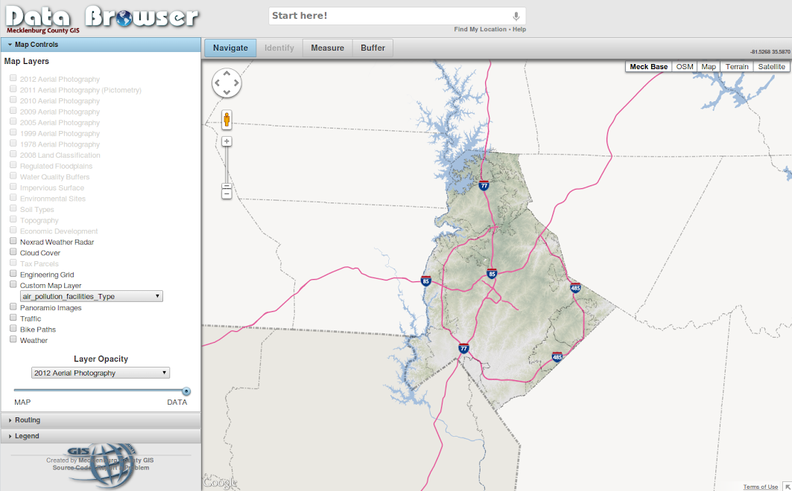Open Layer Opacity 2012 Aerial Photography dropdown
Screen dimensions: 792x491
click(101, 373)
